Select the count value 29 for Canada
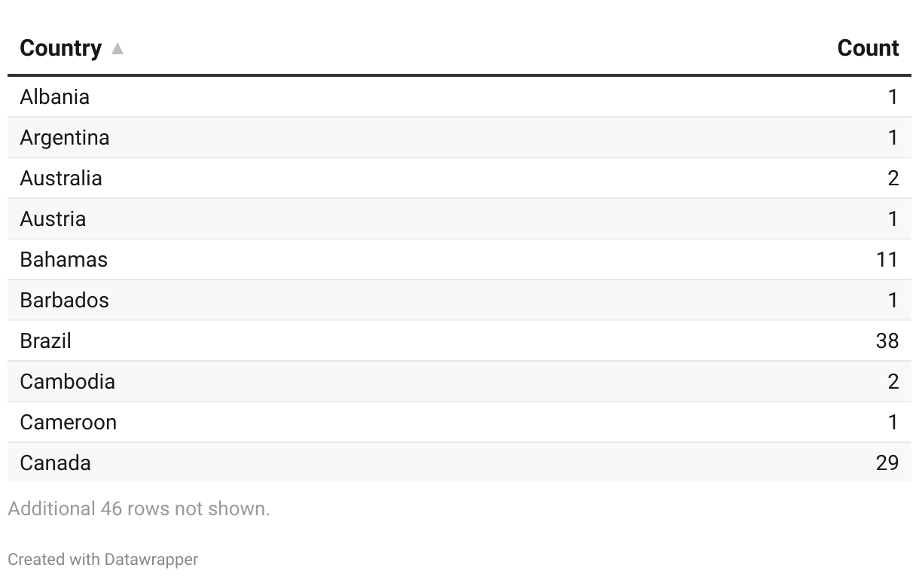This screenshot has height=577, width=919. pyautogui.click(x=887, y=463)
